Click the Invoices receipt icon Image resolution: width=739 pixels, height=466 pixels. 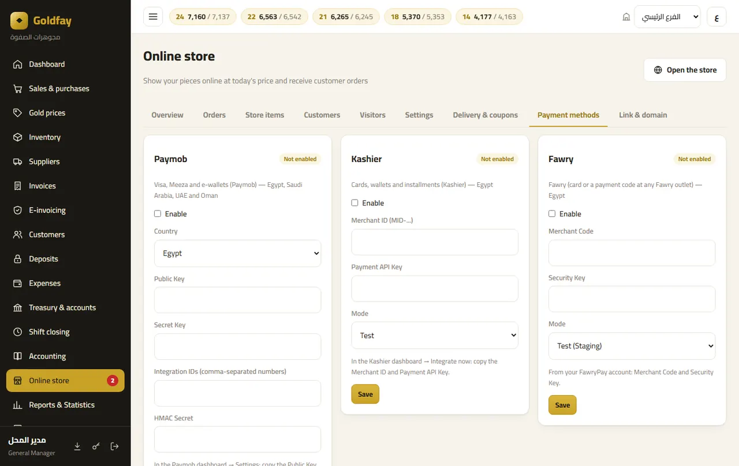coord(18,186)
